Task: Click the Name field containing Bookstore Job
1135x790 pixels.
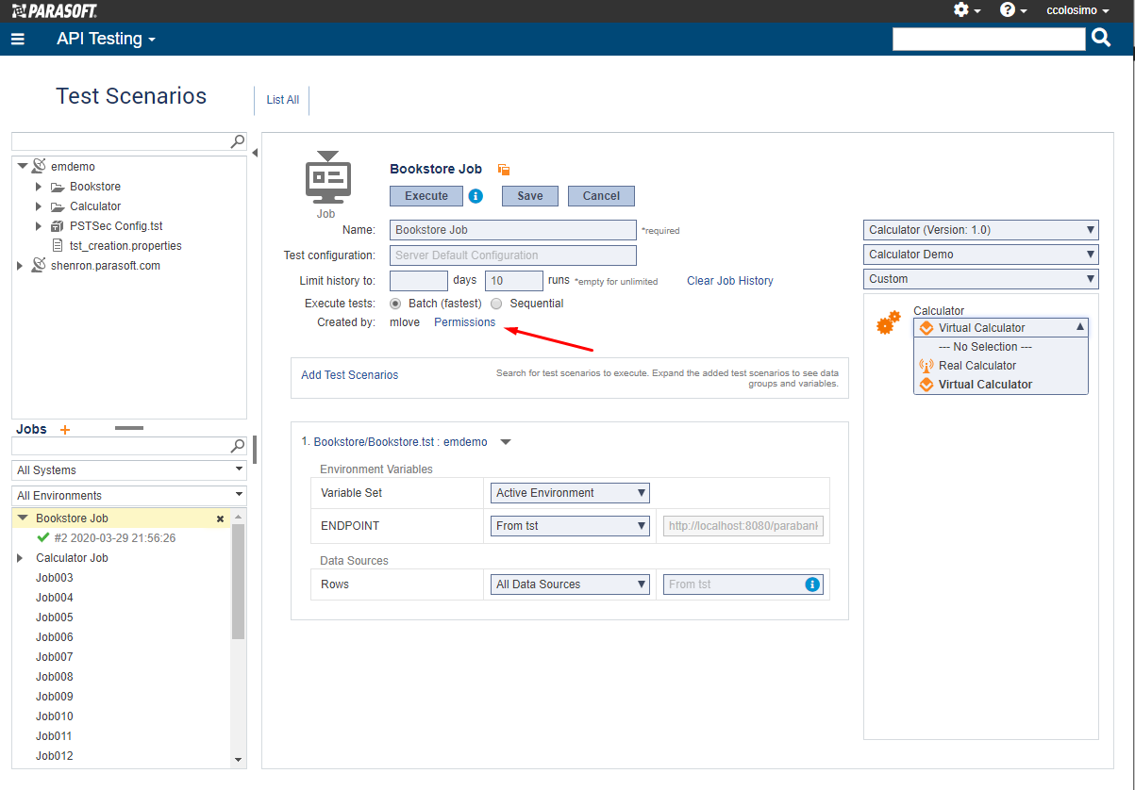Action: pos(513,230)
